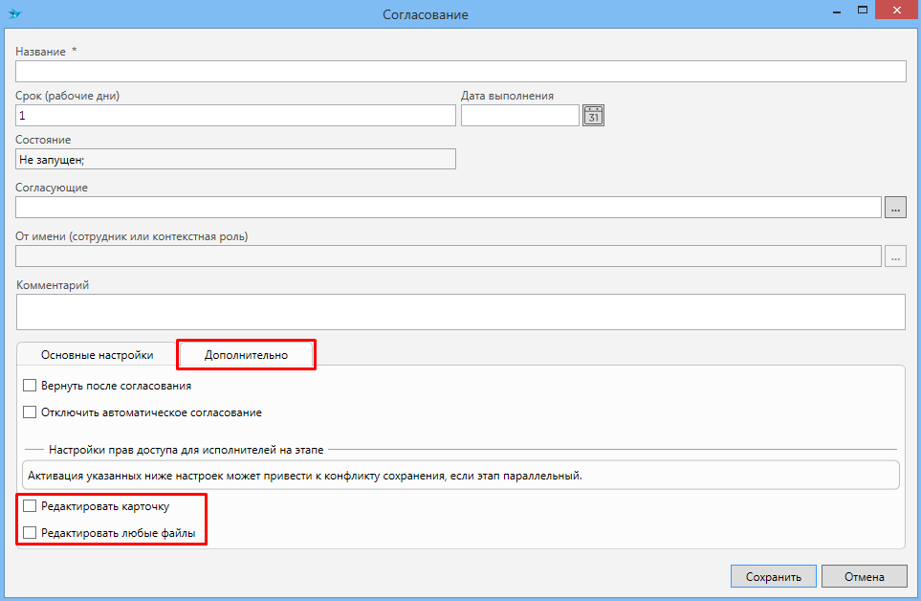
Task: Tick 'Редактировать любые файлы' option
Action: [30, 532]
